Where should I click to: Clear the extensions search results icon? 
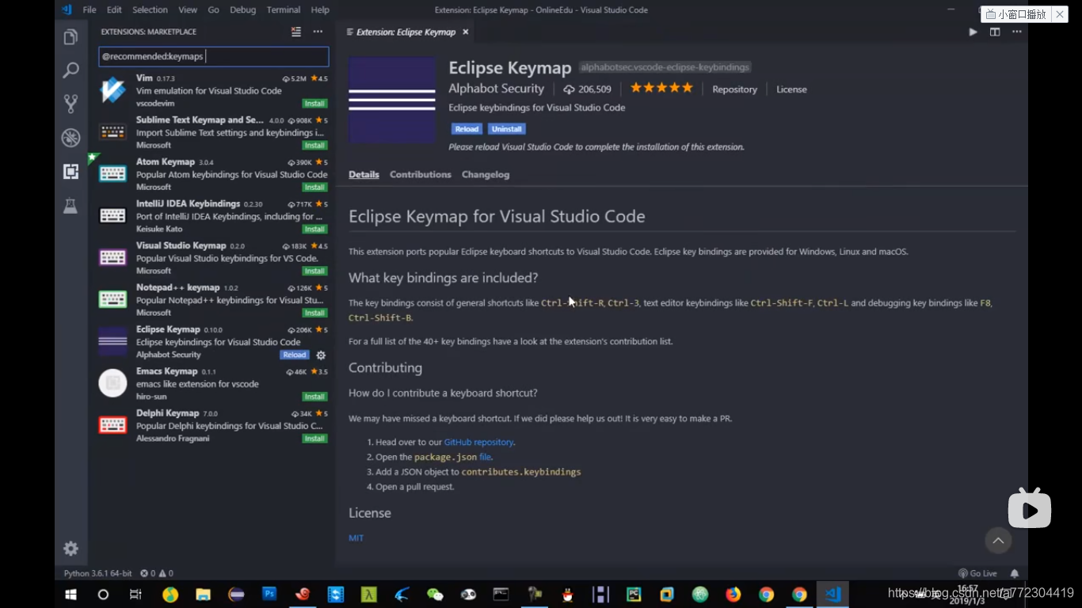(x=296, y=32)
